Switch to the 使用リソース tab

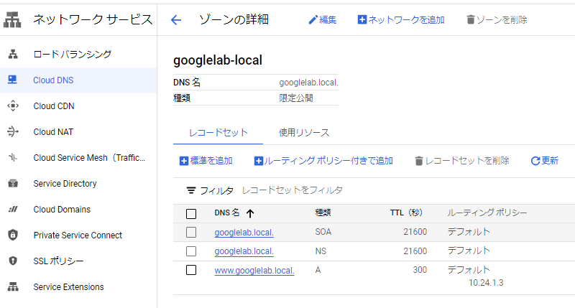pos(304,133)
